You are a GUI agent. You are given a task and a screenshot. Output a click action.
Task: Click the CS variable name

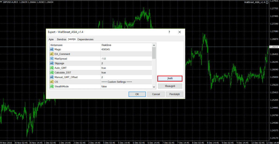tap(56, 82)
